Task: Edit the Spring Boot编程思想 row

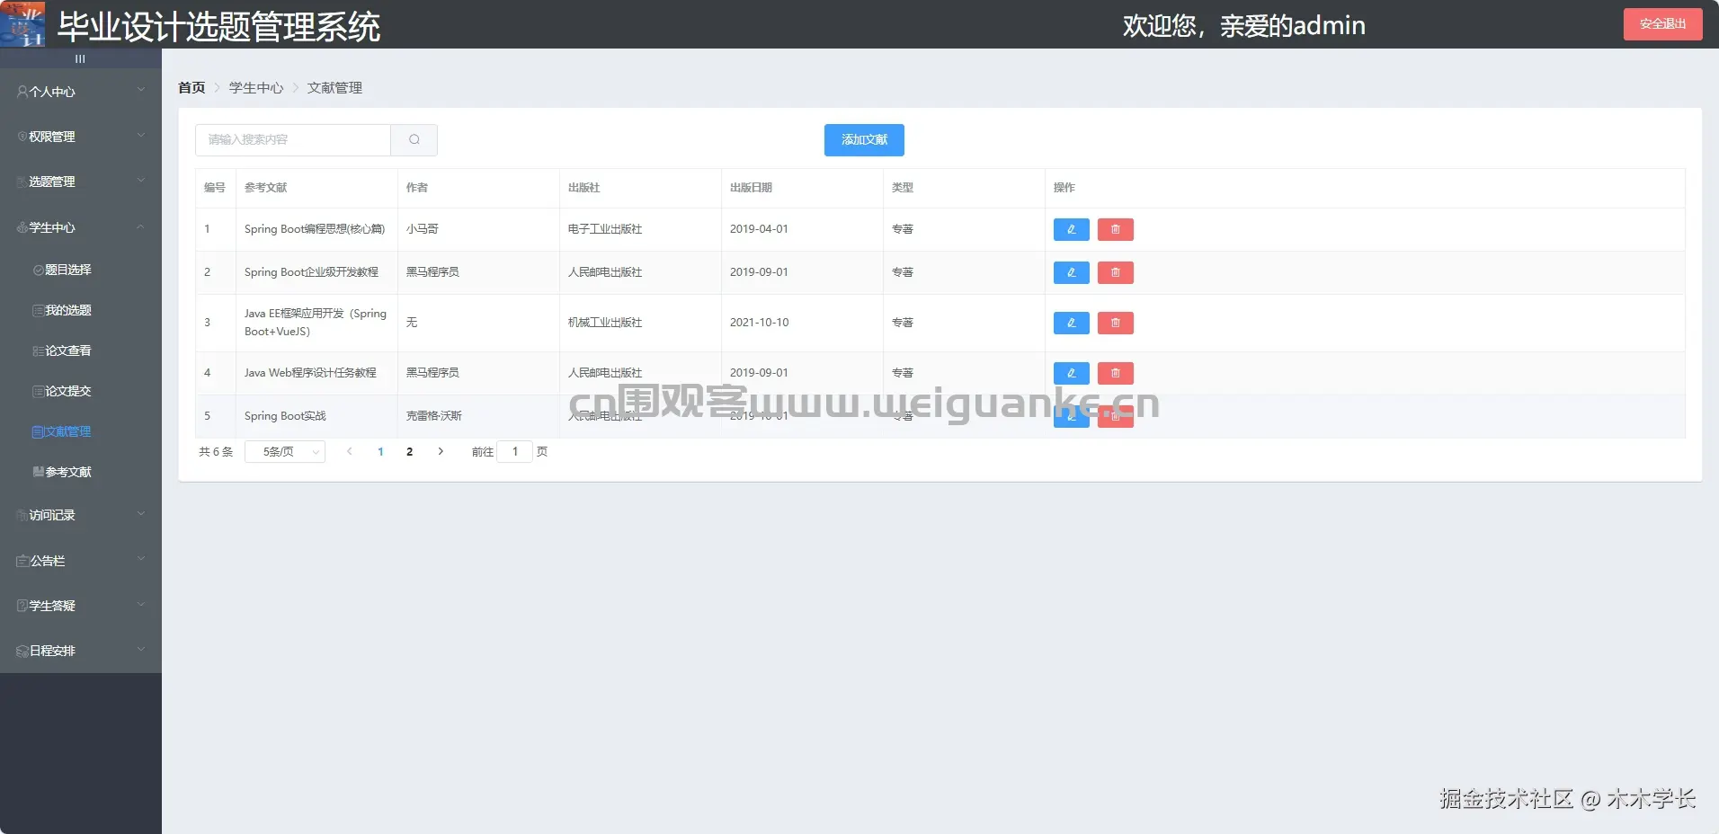Action: [1071, 229]
